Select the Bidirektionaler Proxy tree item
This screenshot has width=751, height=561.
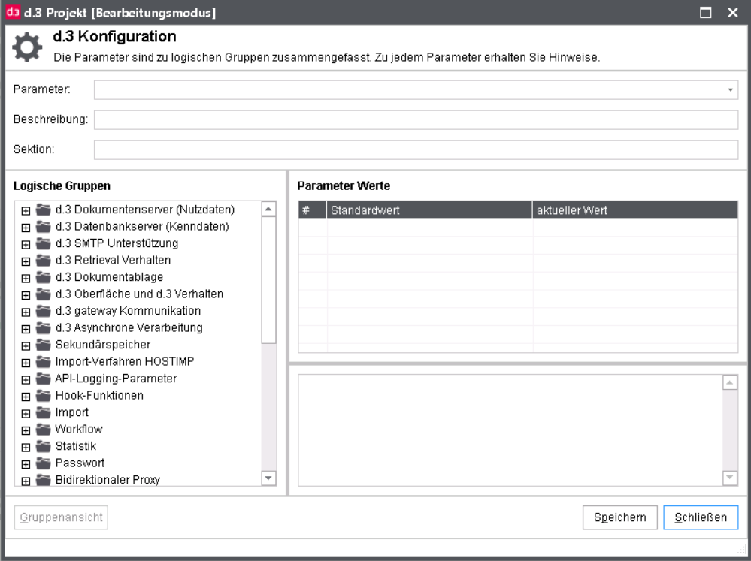click(x=108, y=480)
